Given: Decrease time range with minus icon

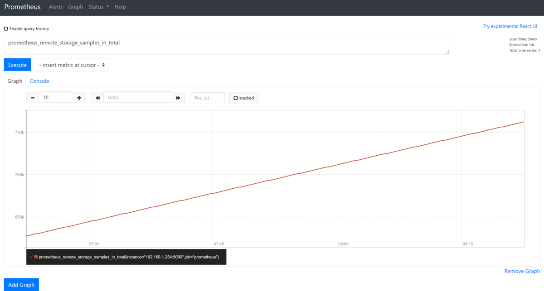Looking at the screenshot, I should point(33,97).
